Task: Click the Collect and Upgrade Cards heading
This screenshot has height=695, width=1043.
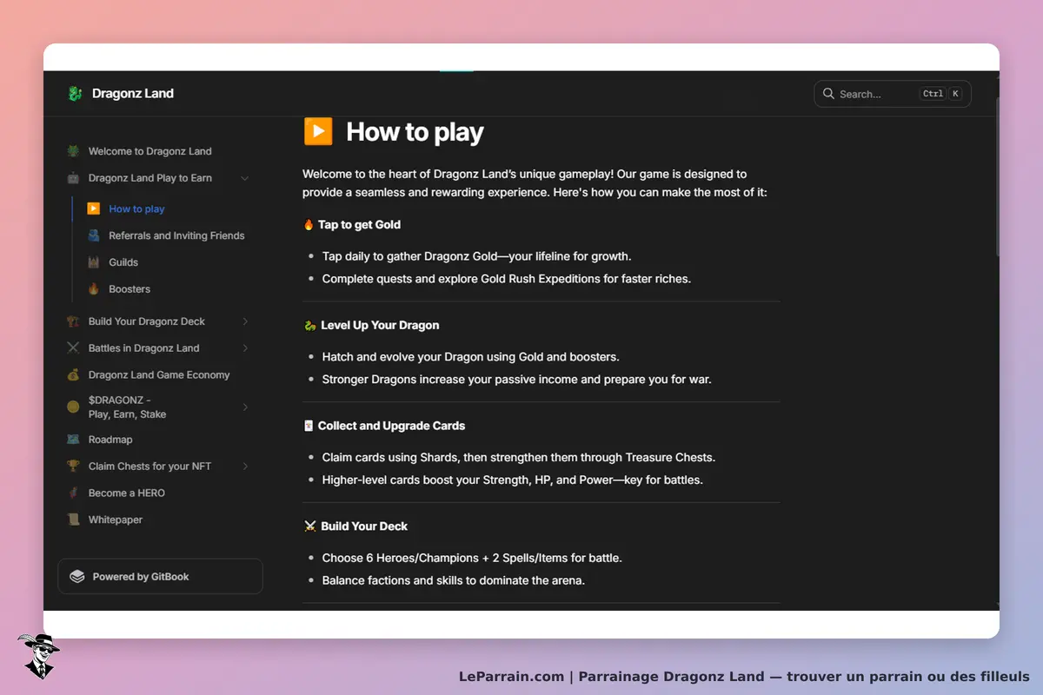Action: tap(391, 426)
